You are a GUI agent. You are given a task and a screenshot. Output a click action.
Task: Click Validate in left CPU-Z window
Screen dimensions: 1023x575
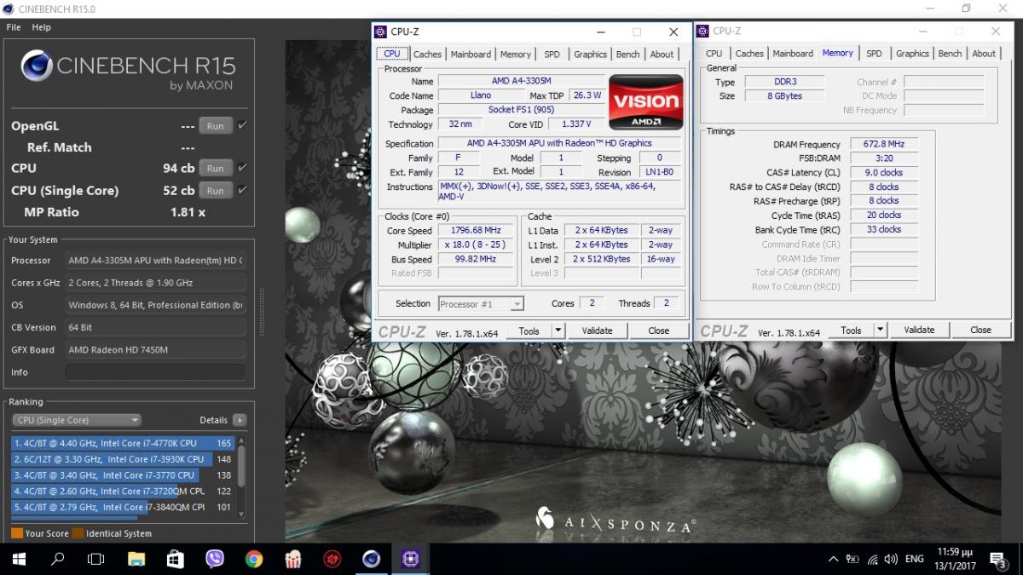pos(597,331)
